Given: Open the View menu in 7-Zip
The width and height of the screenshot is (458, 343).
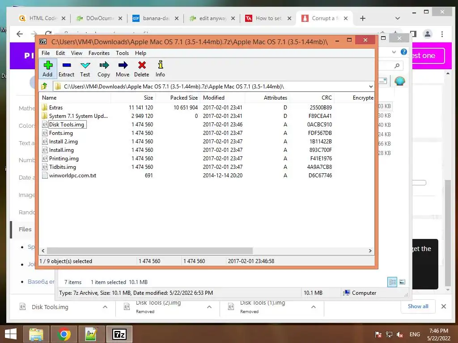Looking at the screenshot, I should click(76, 53).
